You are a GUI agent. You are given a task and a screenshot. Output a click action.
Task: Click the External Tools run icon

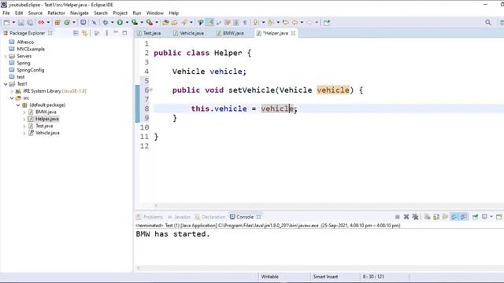pyautogui.click(x=150, y=23)
